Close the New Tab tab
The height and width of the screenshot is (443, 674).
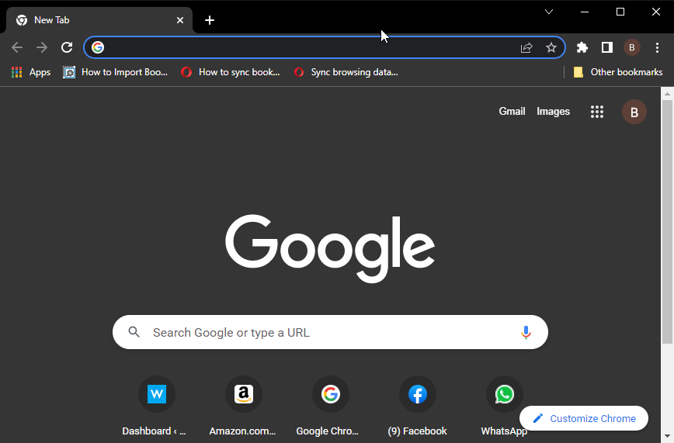tap(180, 20)
